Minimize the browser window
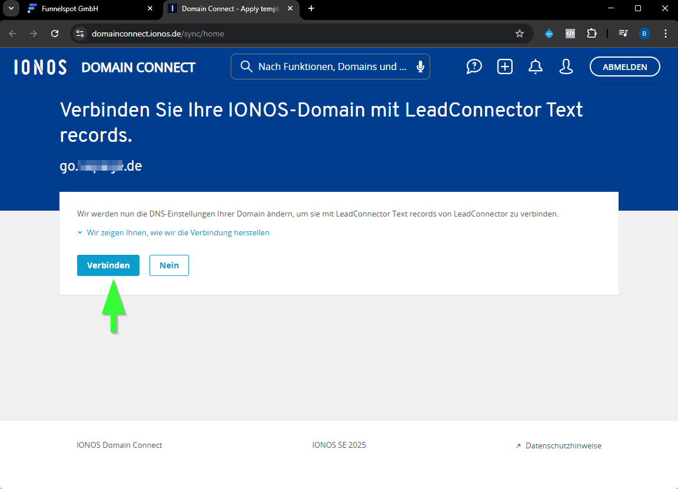This screenshot has height=489, width=678. pyautogui.click(x=610, y=8)
